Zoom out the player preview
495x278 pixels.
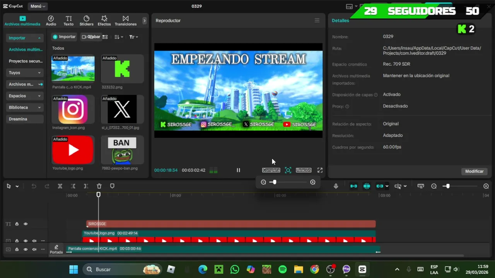(x=263, y=182)
